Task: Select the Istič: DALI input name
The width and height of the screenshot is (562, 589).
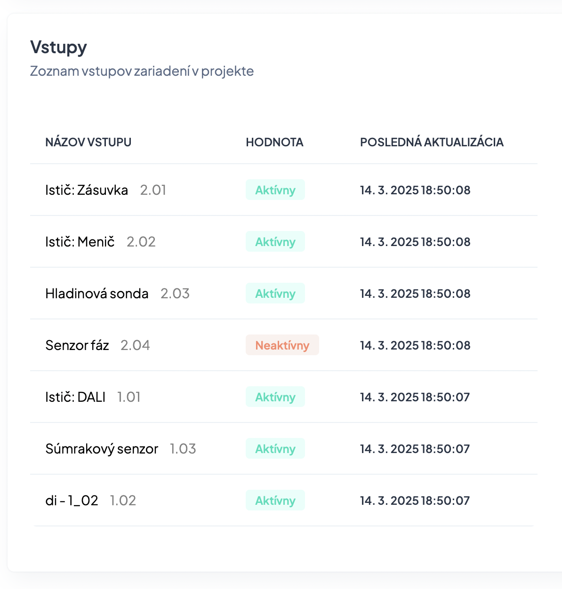Action: [x=75, y=397]
